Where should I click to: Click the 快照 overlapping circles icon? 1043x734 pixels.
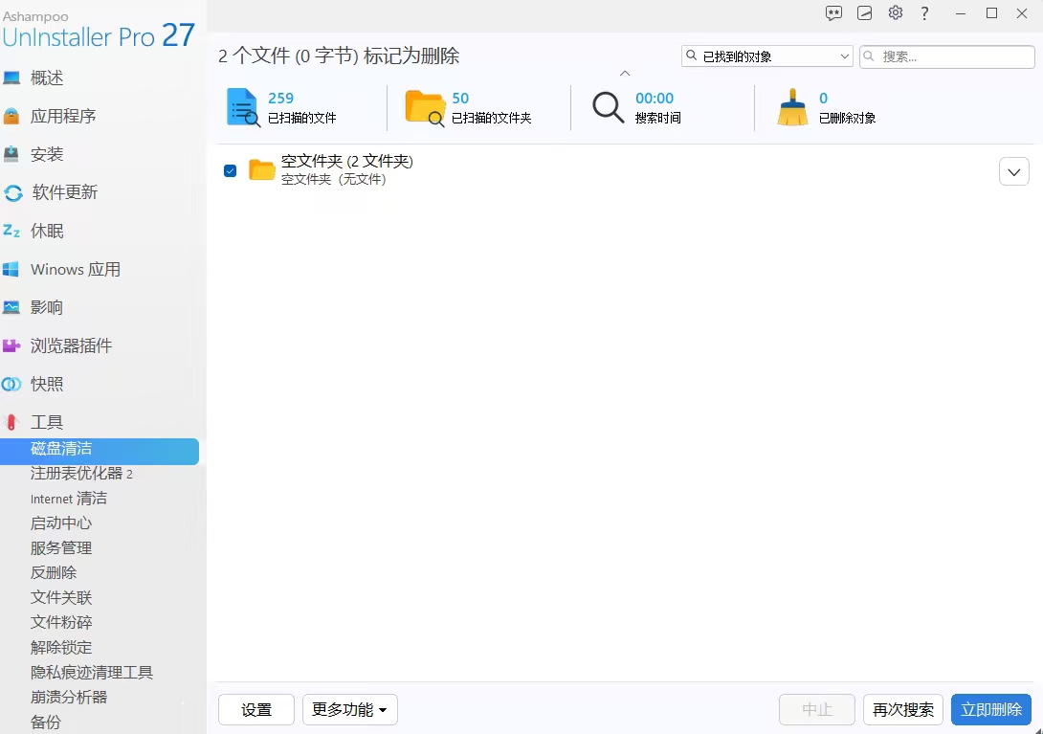(x=11, y=384)
